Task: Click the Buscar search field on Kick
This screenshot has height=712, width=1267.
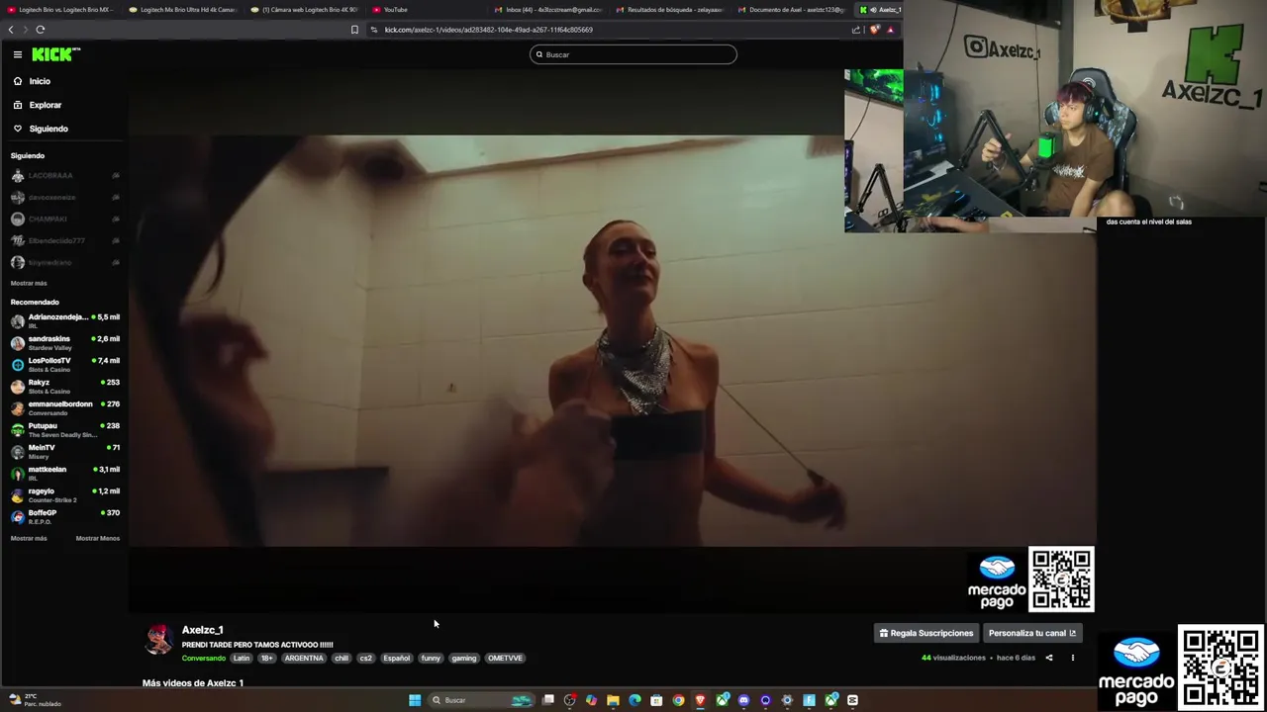Action: point(633,54)
